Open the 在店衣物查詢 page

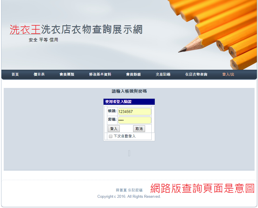pos(196,75)
